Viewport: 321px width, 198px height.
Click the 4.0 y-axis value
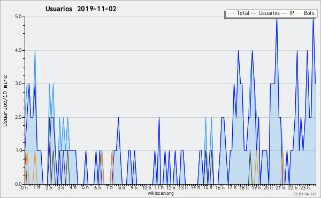pos(18,50)
